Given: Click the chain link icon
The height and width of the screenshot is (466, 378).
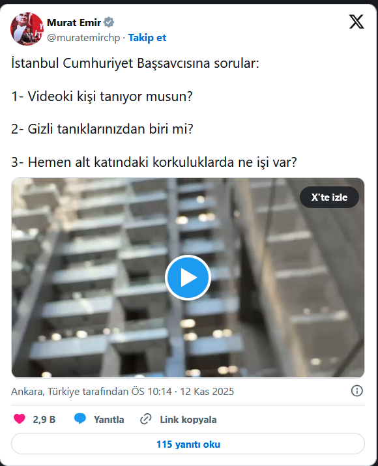Looking at the screenshot, I should point(145,419).
